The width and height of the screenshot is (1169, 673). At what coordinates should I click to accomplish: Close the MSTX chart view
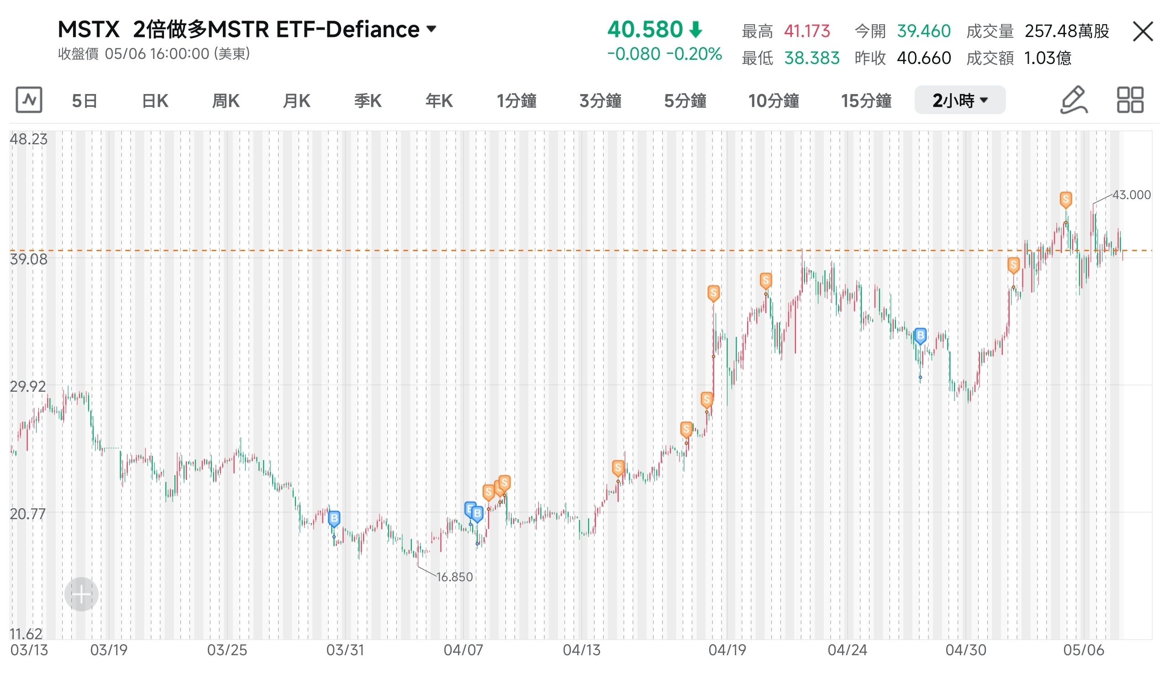[1143, 32]
